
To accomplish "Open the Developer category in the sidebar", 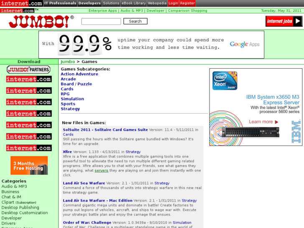I will coord(12,218).
